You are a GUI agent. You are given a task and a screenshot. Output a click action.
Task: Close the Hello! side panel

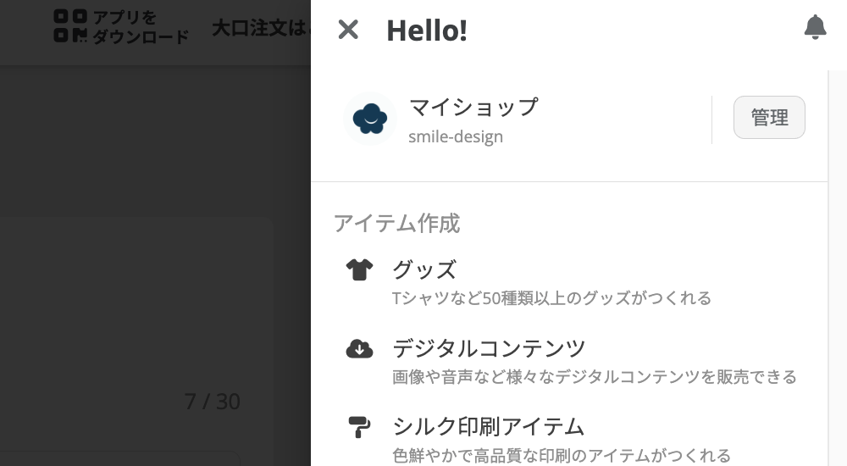click(348, 30)
